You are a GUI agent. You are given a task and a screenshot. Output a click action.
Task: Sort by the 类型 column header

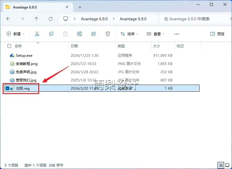(121, 46)
